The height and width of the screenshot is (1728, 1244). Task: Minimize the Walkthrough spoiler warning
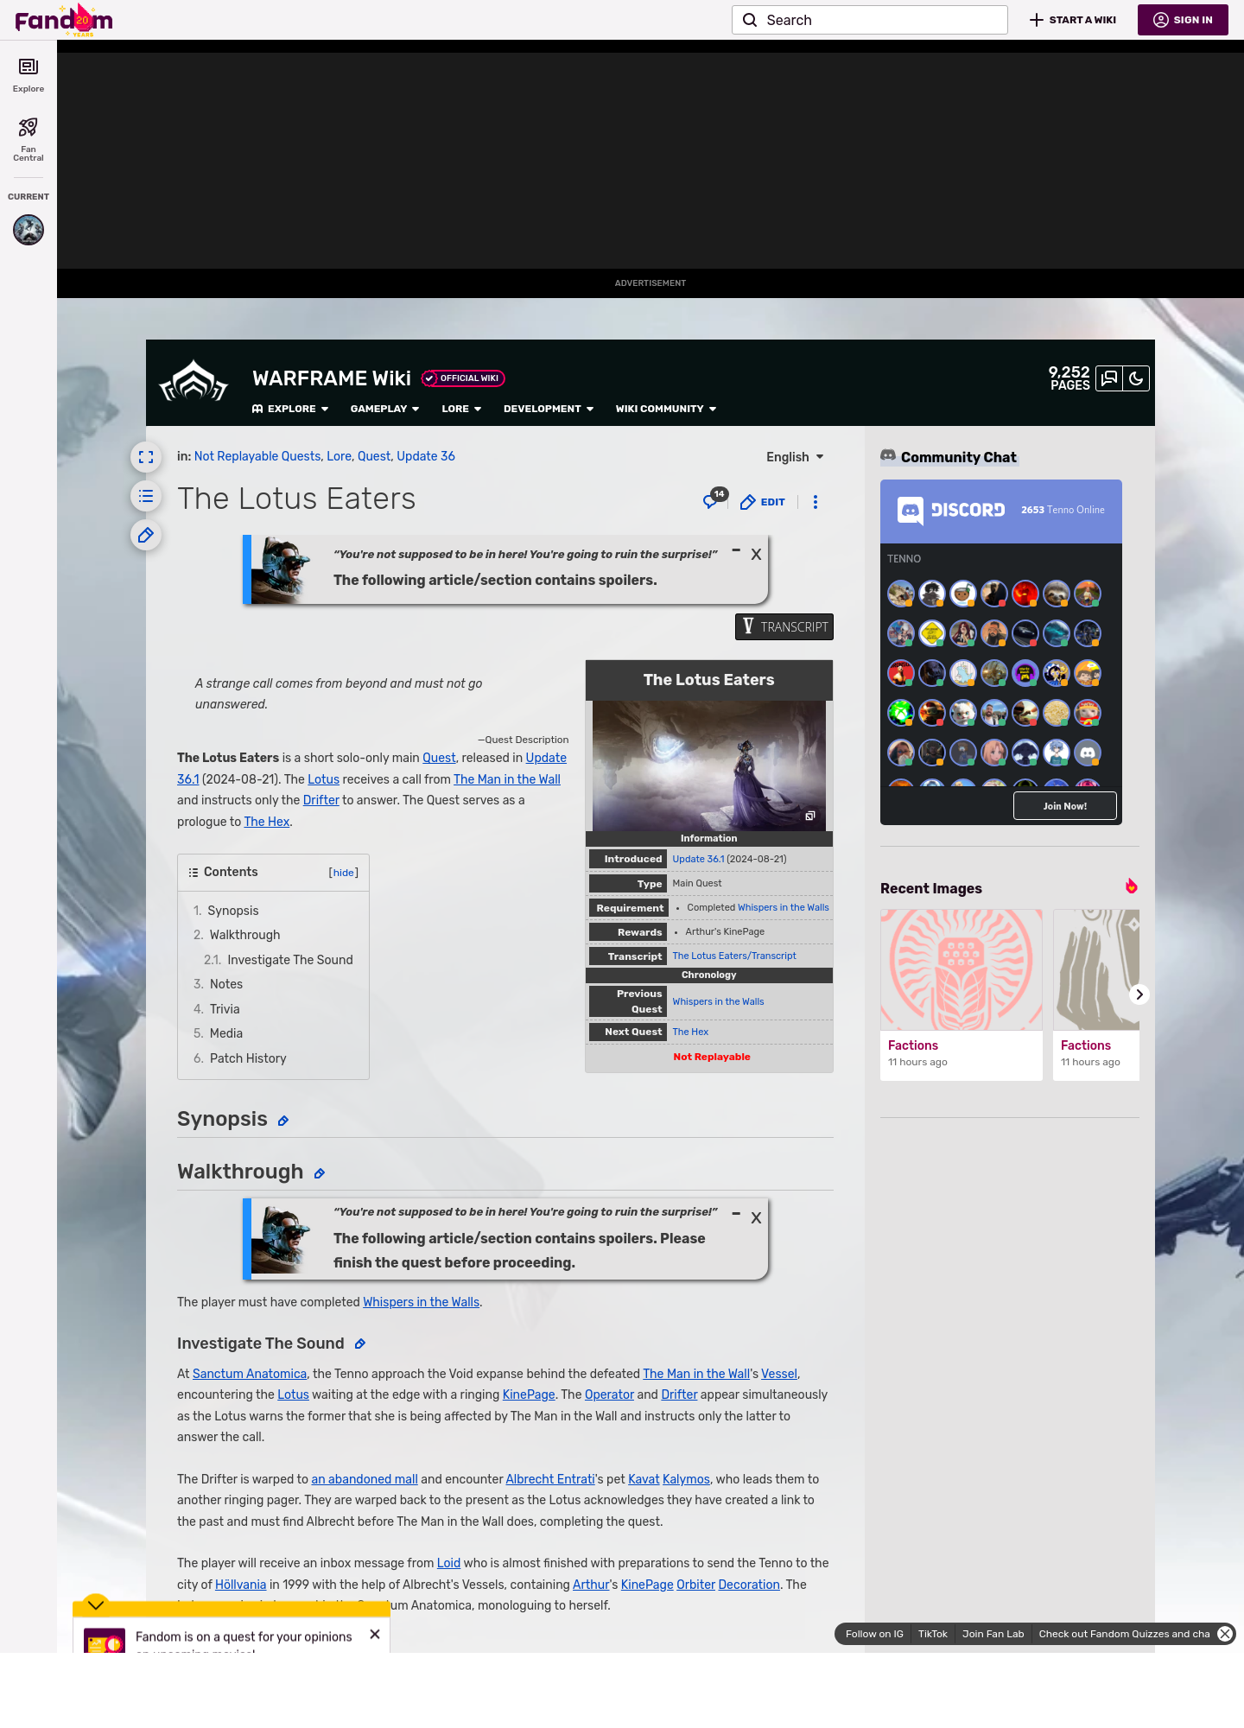point(736,1214)
